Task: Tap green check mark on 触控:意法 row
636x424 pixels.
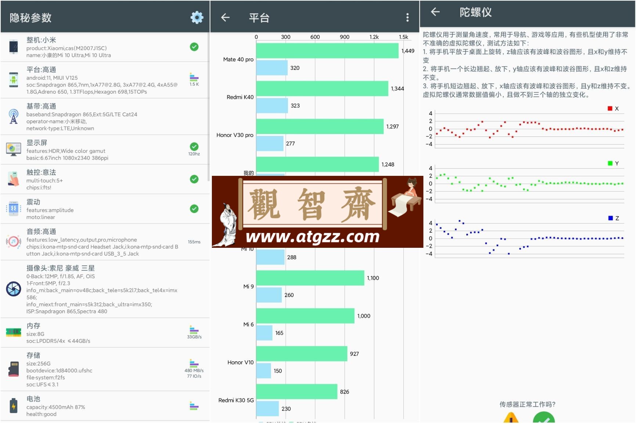Action: click(194, 179)
